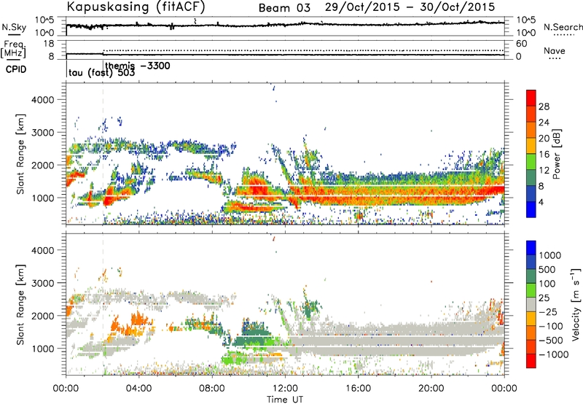Select the 'Time UT' axis title
This screenshot has width=583, height=404.
click(285, 399)
